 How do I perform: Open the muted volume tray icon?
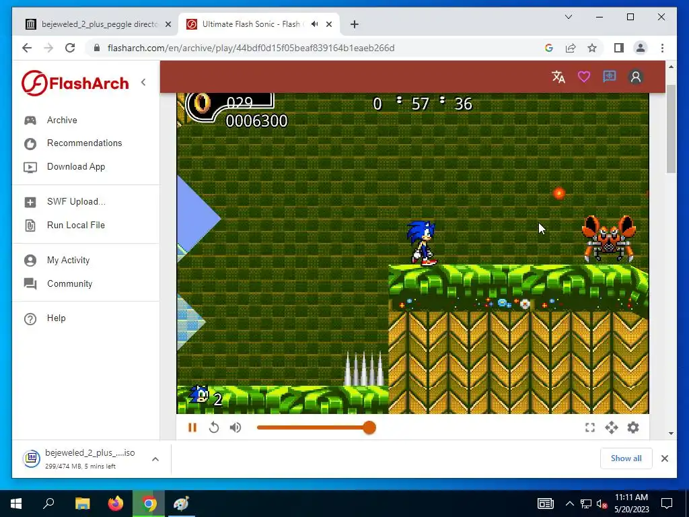point(602,504)
